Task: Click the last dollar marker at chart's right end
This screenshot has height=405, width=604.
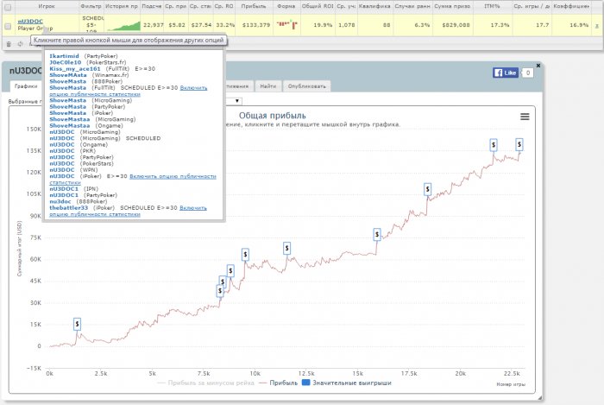Action: (519, 144)
